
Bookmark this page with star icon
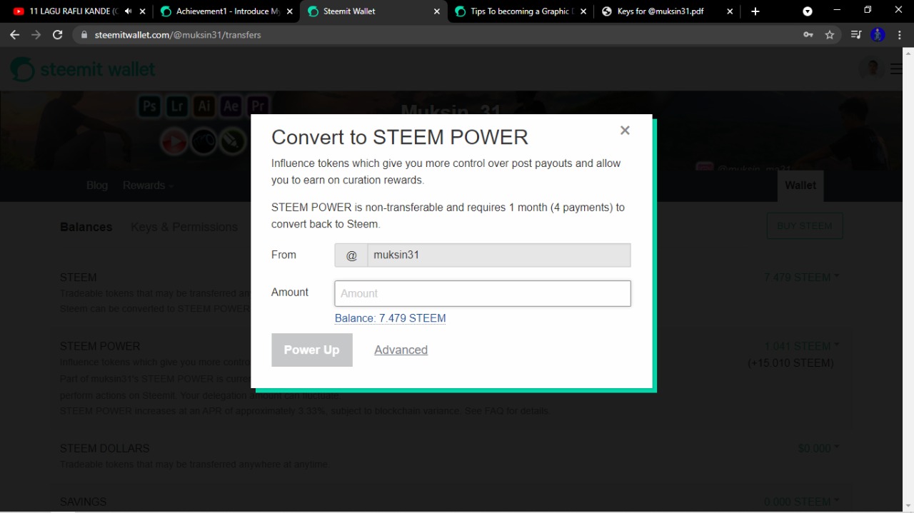point(830,34)
